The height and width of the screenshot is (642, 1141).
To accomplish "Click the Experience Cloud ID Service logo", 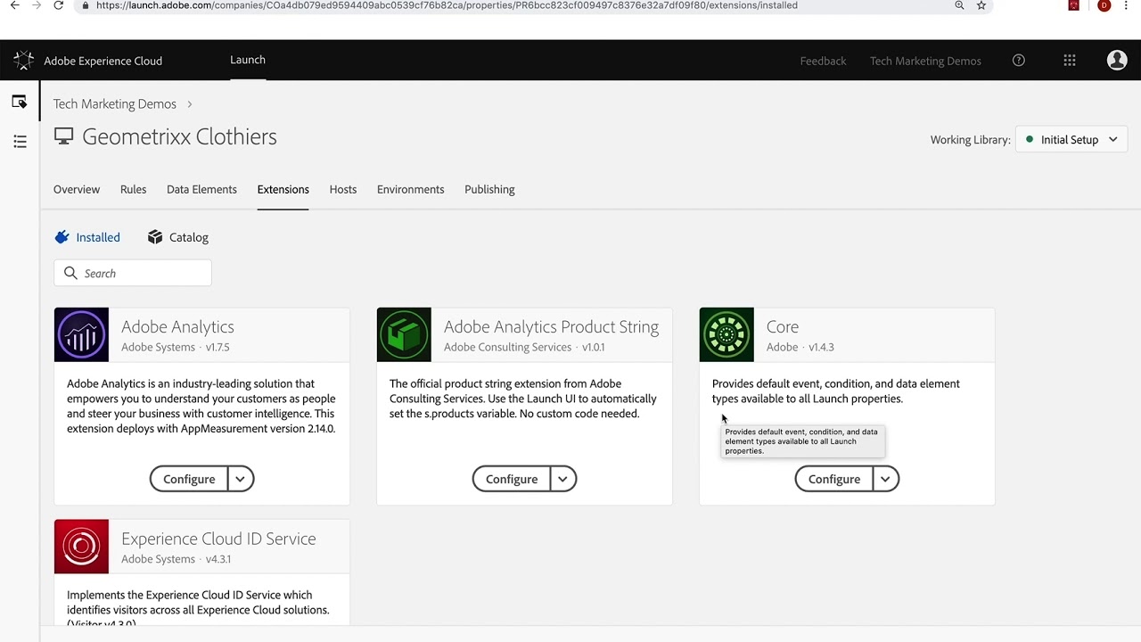I will pyautogui.click(x=81, y=547).
